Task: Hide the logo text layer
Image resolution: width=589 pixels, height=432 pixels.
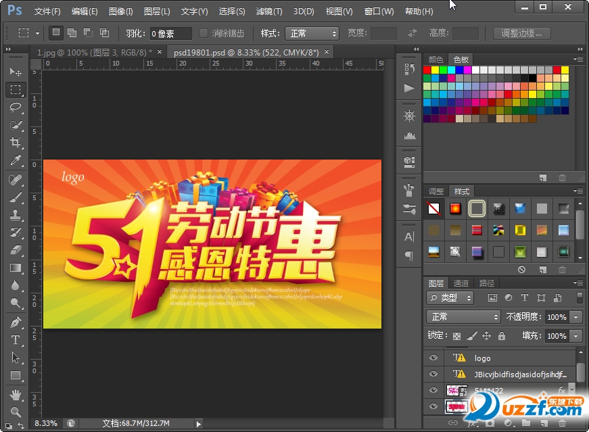Action: [x=433, y=358]
